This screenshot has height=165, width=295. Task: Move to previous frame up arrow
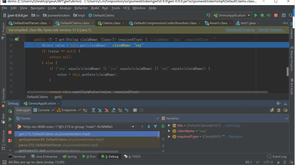[x=142, y=127]
